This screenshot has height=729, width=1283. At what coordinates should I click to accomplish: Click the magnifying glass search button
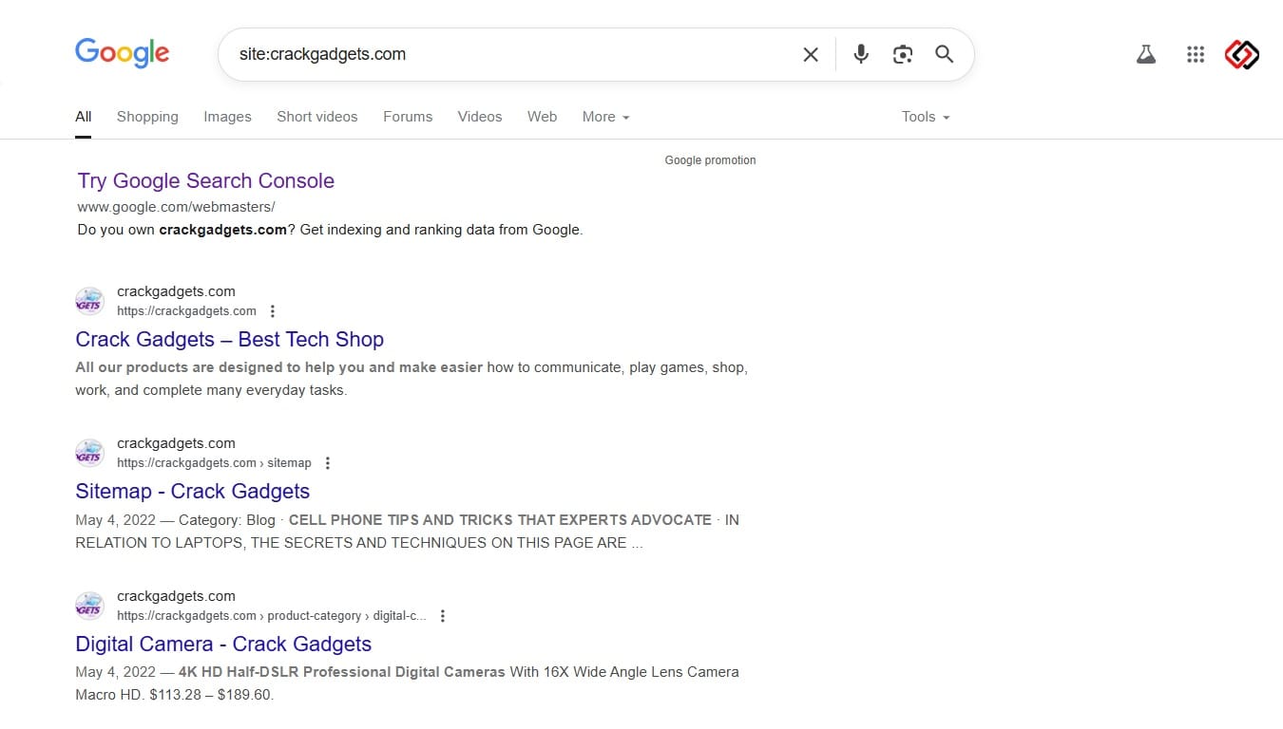coord(944,54)
